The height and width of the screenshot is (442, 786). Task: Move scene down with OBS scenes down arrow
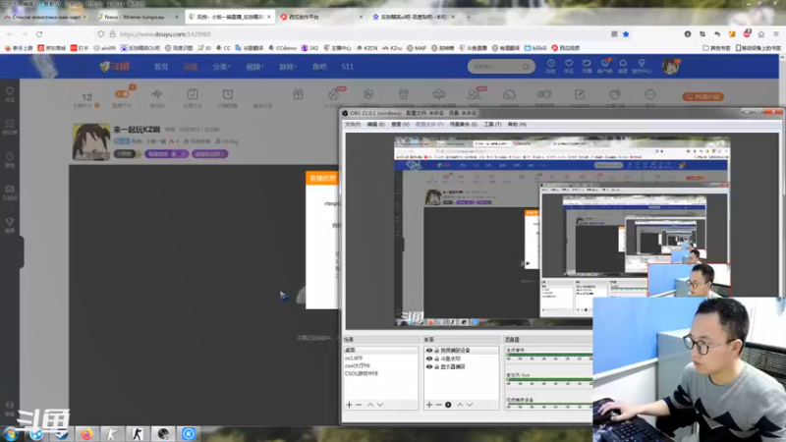coord(380,405)
